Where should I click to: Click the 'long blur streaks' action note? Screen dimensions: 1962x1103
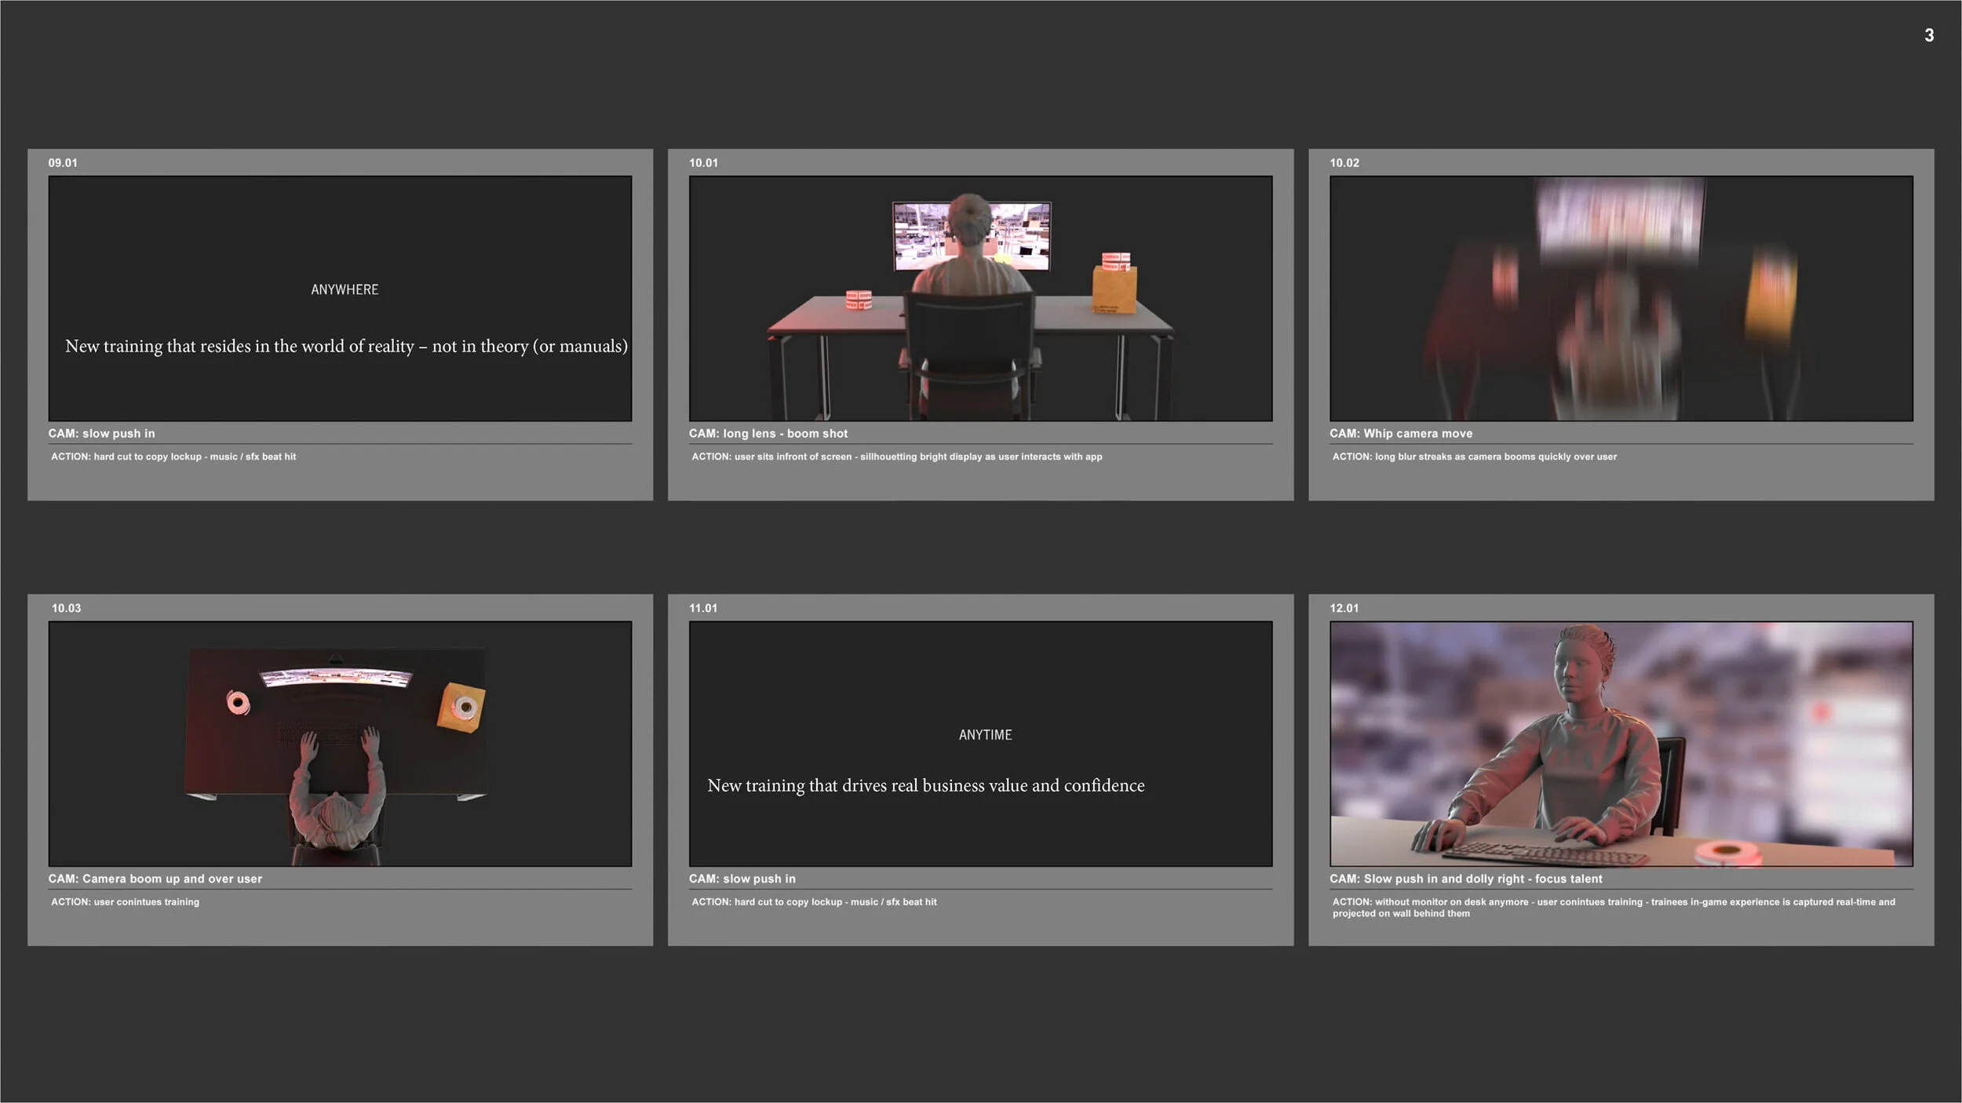pos(1474,457)
